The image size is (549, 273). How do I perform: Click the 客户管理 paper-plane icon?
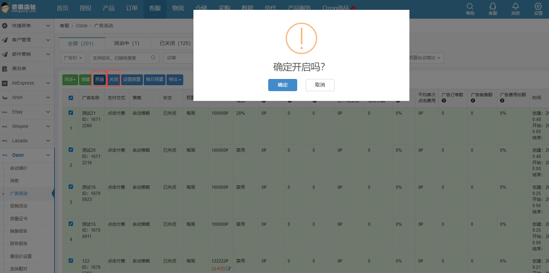point(5,40)
